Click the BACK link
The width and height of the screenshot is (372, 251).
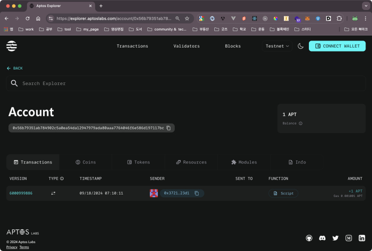point(15,68)
